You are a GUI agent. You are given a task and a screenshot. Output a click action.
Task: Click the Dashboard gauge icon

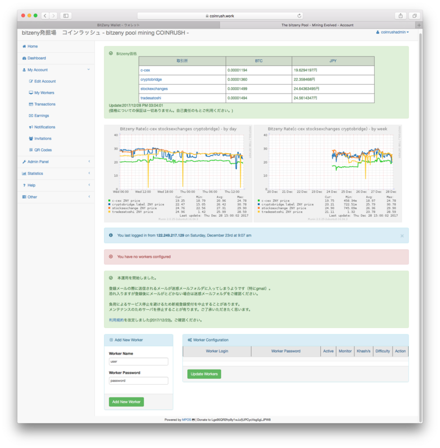coord(24,58)
